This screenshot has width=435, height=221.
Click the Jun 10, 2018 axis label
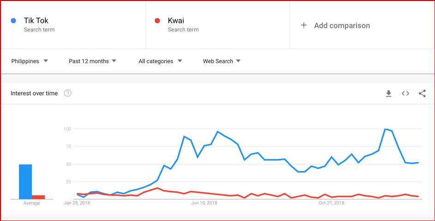click(204, 203)
